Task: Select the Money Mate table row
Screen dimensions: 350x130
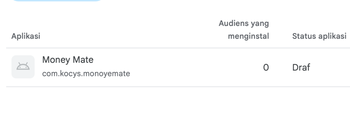Action: tap(178, 67)
